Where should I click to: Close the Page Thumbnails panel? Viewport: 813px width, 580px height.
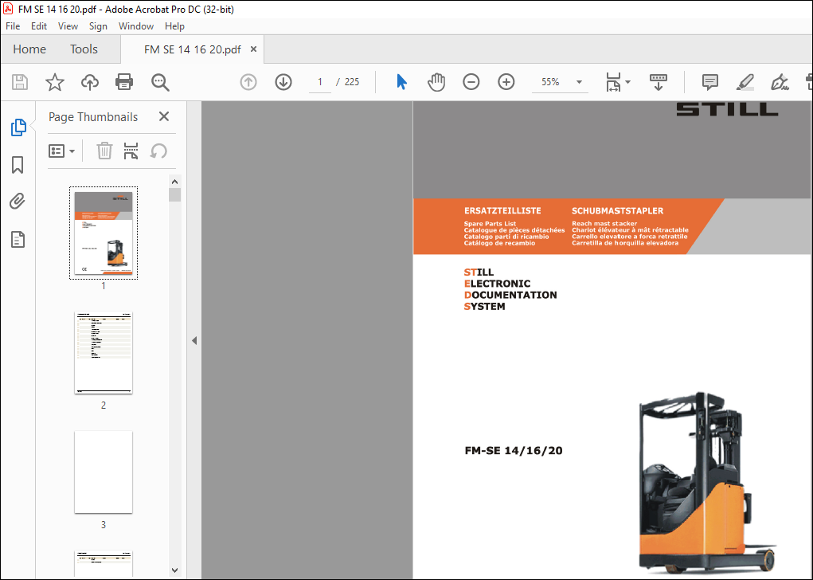click(164, 117)
